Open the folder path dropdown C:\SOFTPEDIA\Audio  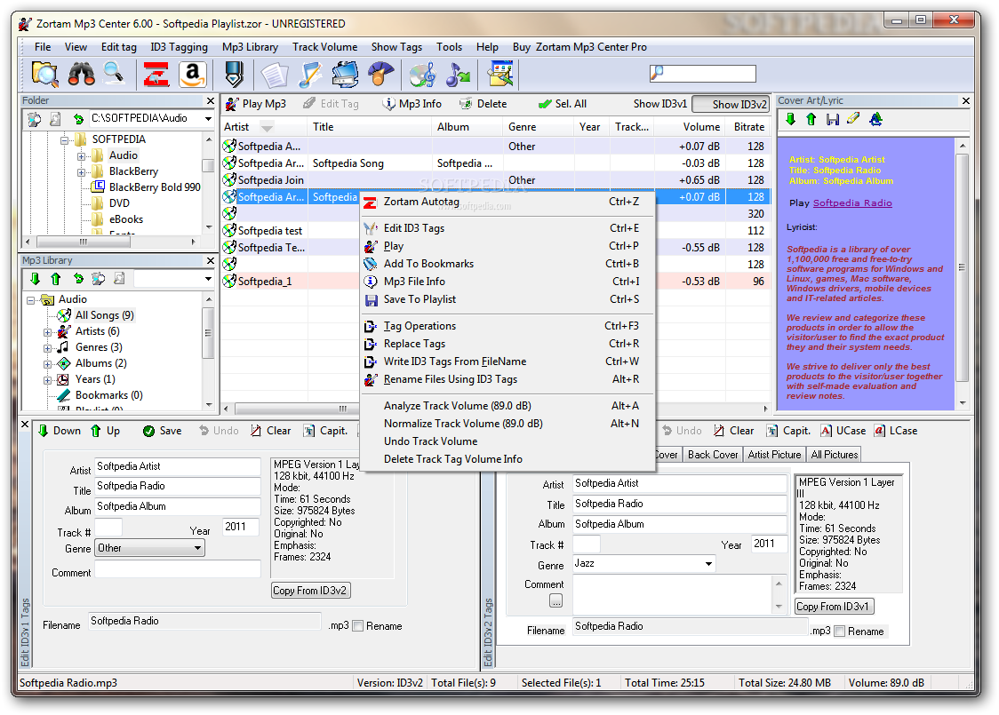(x=208, y=118)
